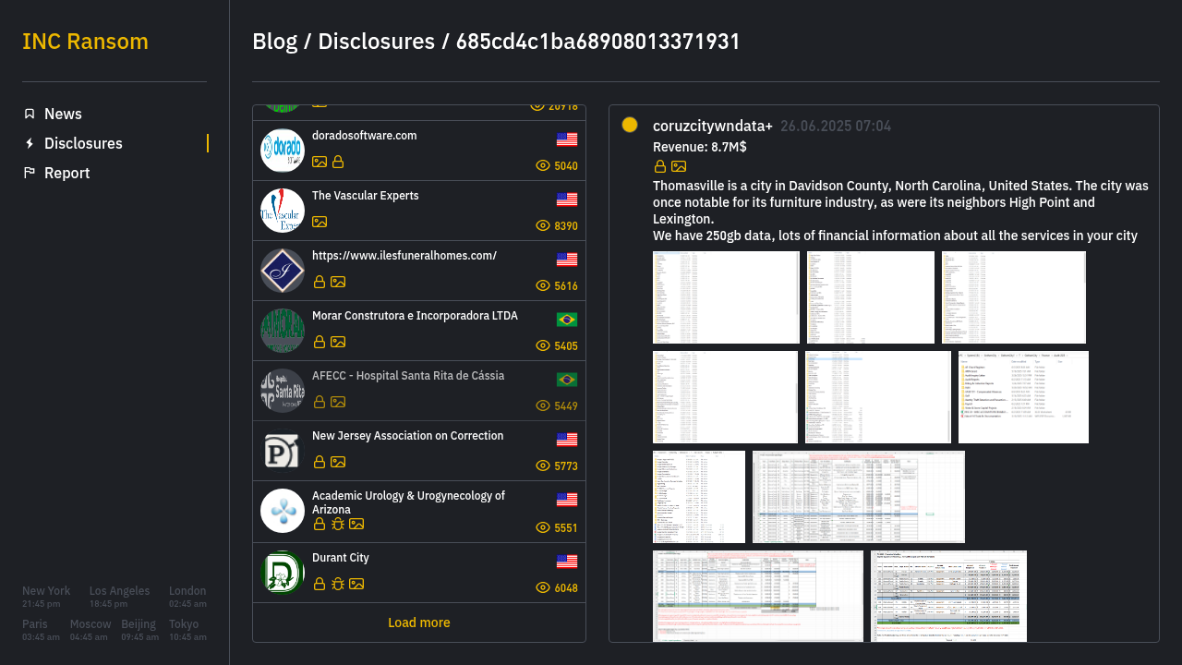
Task: Open the first thumbnail in the second row
Action: [x=725, y=397]
